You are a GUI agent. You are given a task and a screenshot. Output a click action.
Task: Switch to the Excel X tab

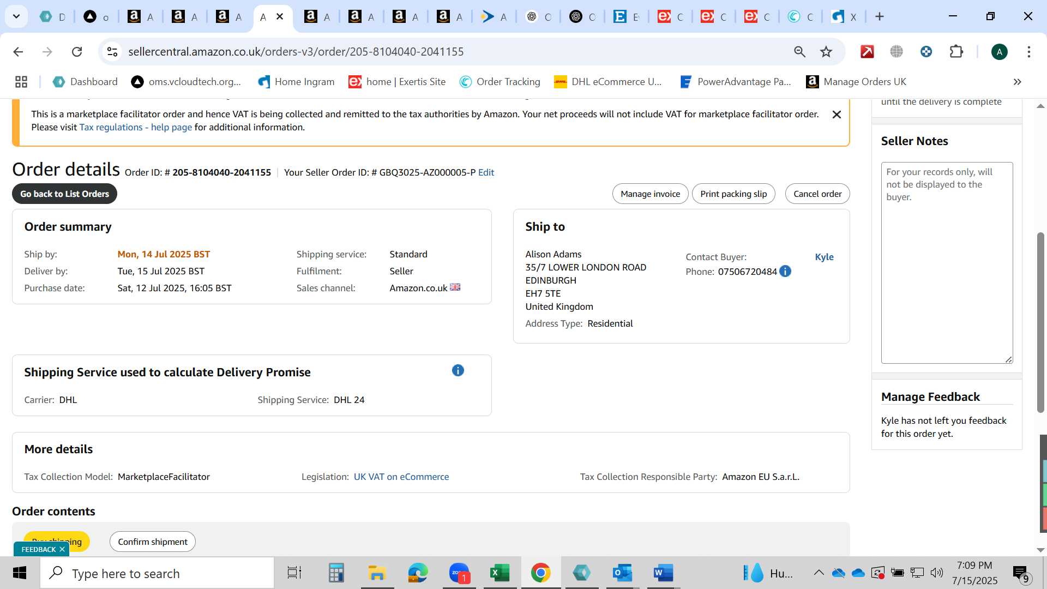pyautogui.click(x=844, y=17)
